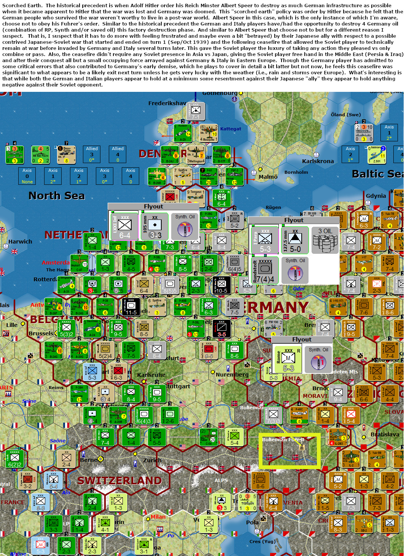Image resolution: width=404 pixels, height=556 pixels.
Task: Collapse the Rundstedt Flyout panel
Action: click(x=294, y=220)
